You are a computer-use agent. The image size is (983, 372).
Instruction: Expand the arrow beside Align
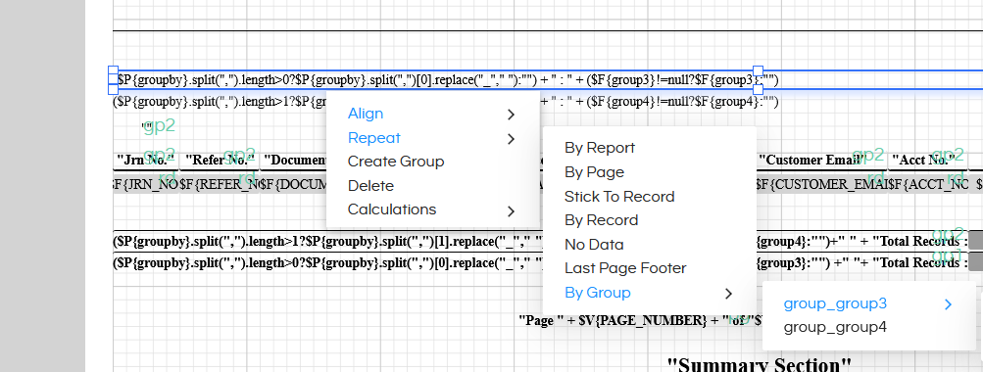click(x=511, y=114)
